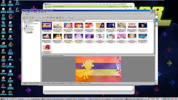178x100 pixels.
Task: Click the green rotate-right icon in XnView toolbar
Action: 33,17
